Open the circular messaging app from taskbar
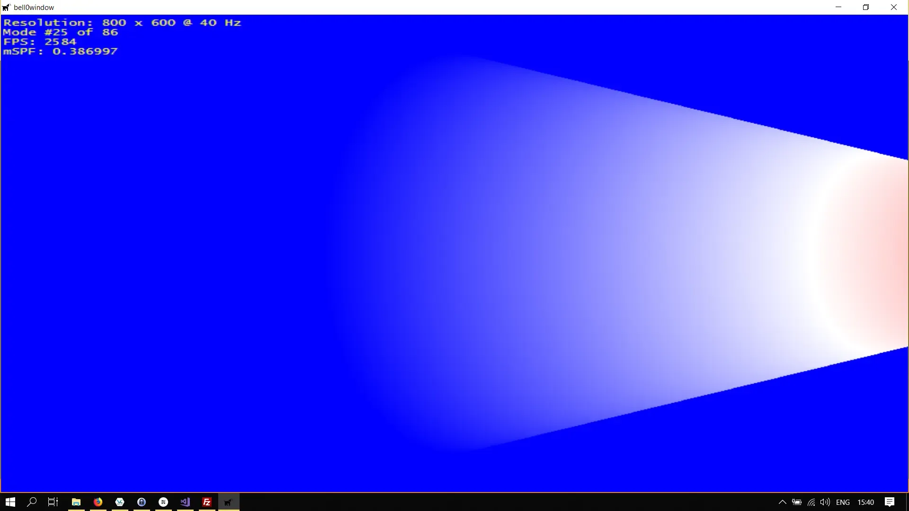The image size is (909, 511). (x=163, y=502)
